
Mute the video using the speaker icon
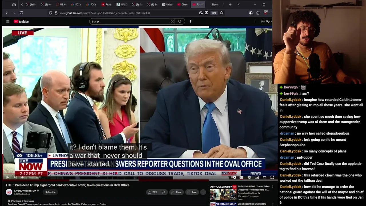(x=22, y=177)
